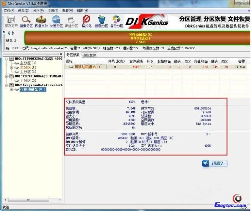
Task: Select 可移动磁盘(G:) row in partition table
Action: point(86,67)
